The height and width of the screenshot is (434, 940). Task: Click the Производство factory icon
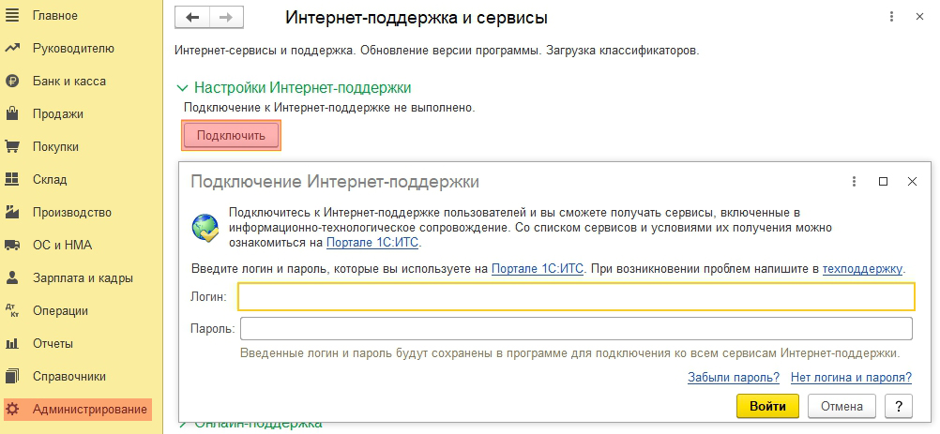click(12, 212)
